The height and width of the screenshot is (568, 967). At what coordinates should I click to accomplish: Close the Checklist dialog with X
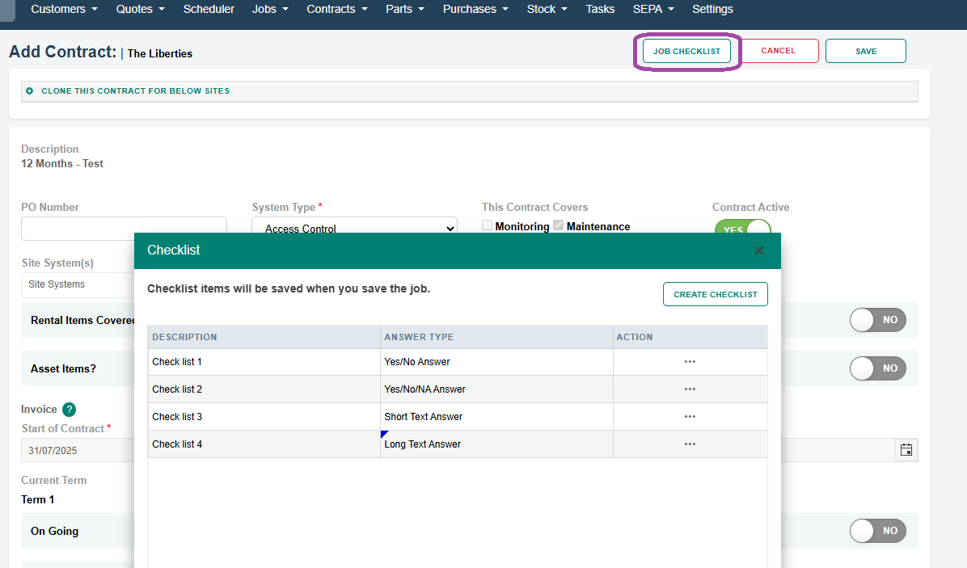758,251
